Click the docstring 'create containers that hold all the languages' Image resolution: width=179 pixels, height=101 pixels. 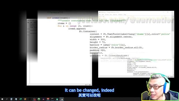coord(92,21)
